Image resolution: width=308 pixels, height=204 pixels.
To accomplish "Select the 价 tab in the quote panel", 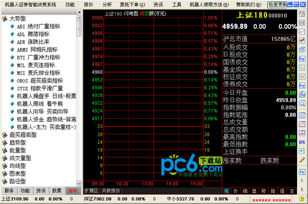I will point(236,191).
